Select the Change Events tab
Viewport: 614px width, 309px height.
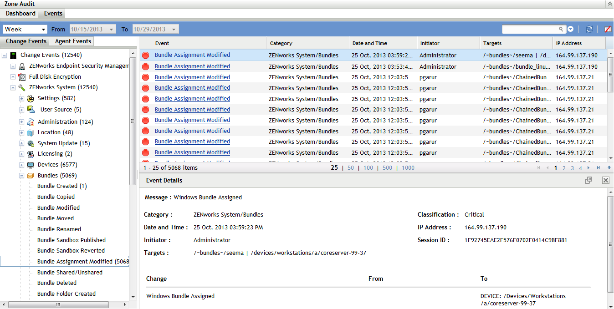click(26, 41)
